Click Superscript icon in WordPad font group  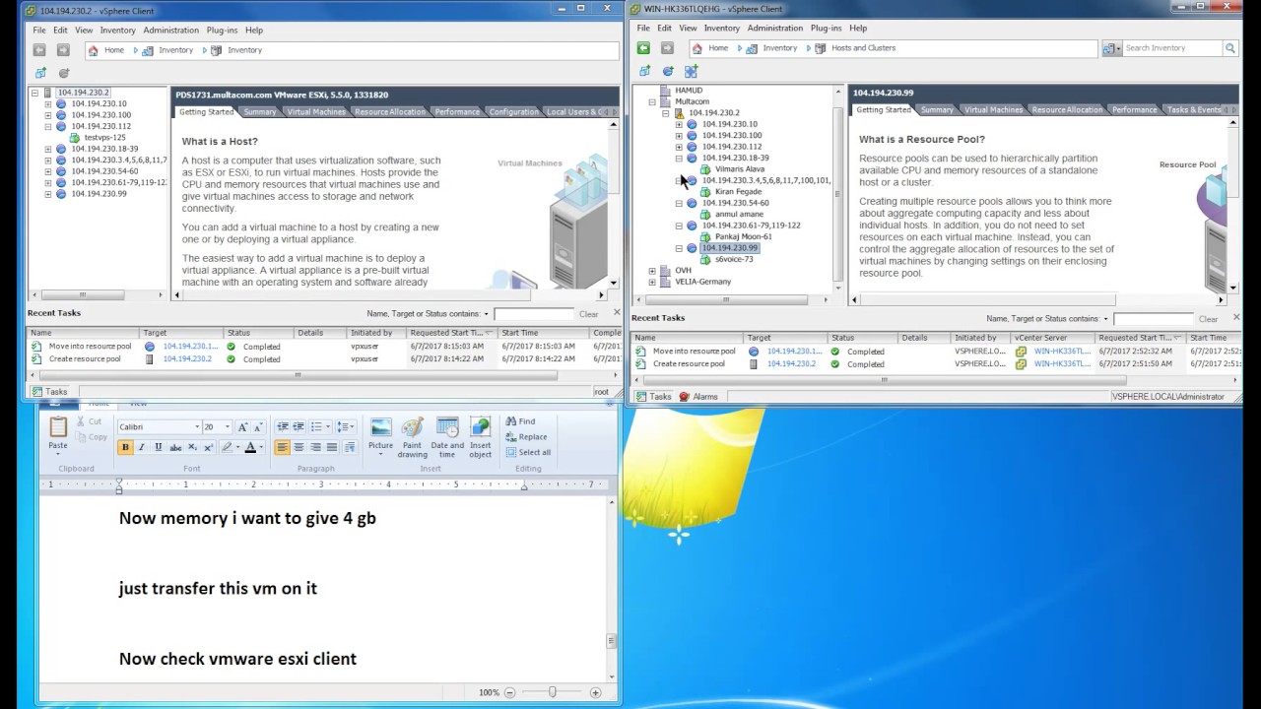tap(209, 447)
